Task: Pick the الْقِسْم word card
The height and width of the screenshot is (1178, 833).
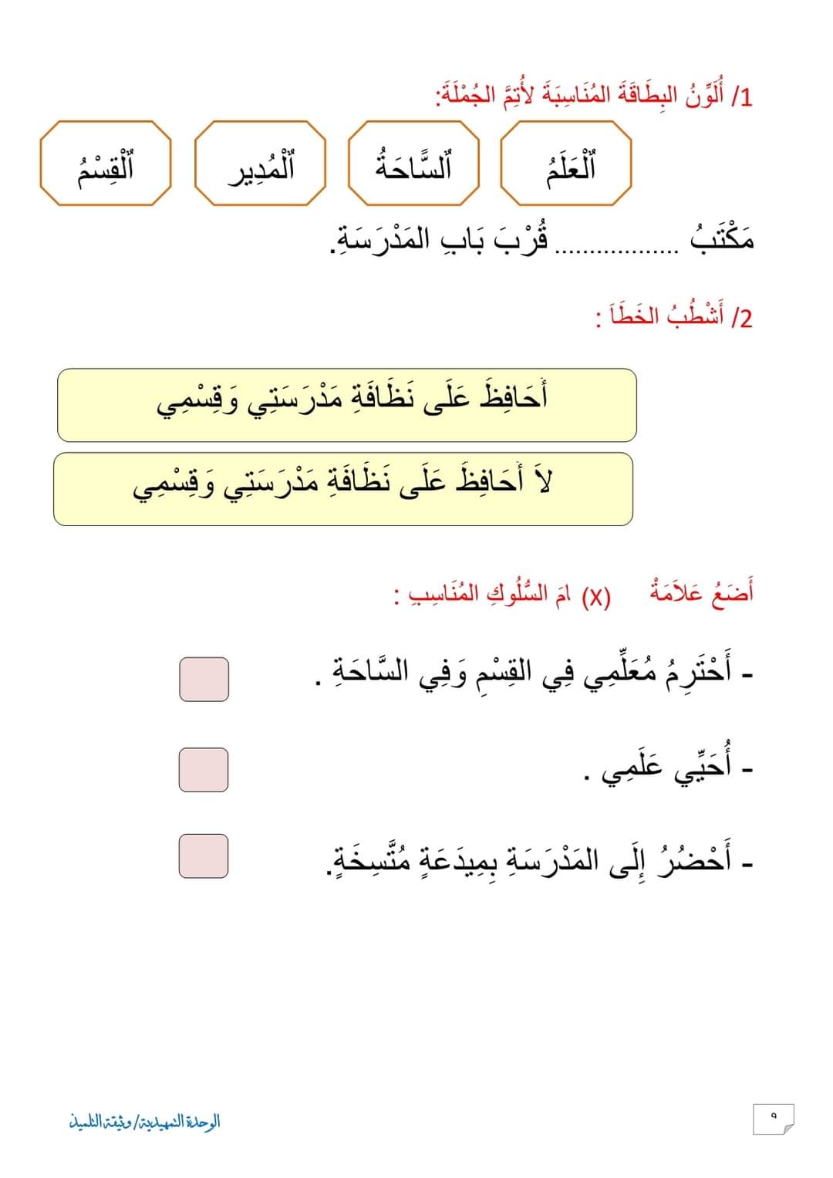Action: coord(106,164)
